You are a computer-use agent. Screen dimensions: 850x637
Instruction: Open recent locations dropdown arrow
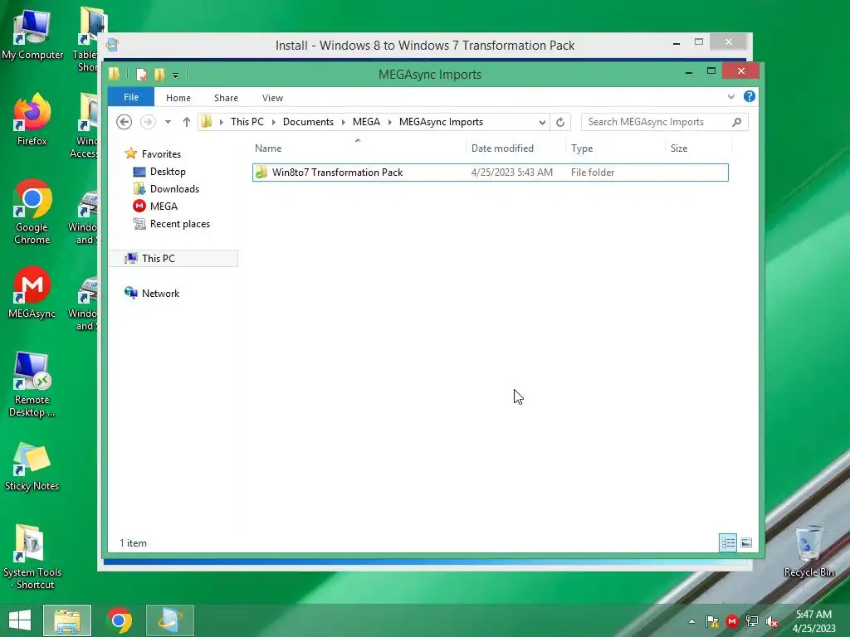168,122
